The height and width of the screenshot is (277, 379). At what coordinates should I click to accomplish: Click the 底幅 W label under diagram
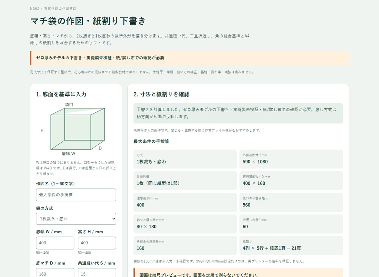[68, 154]
